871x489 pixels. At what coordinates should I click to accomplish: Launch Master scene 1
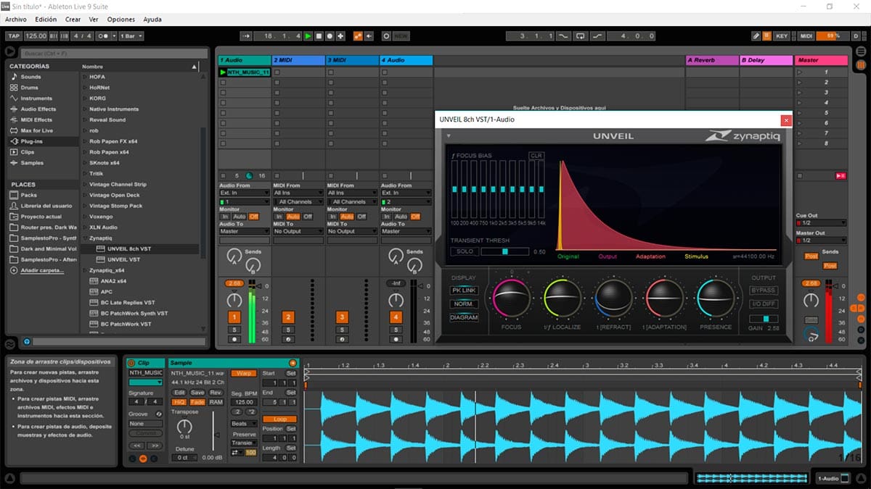[x=800, y=72]
